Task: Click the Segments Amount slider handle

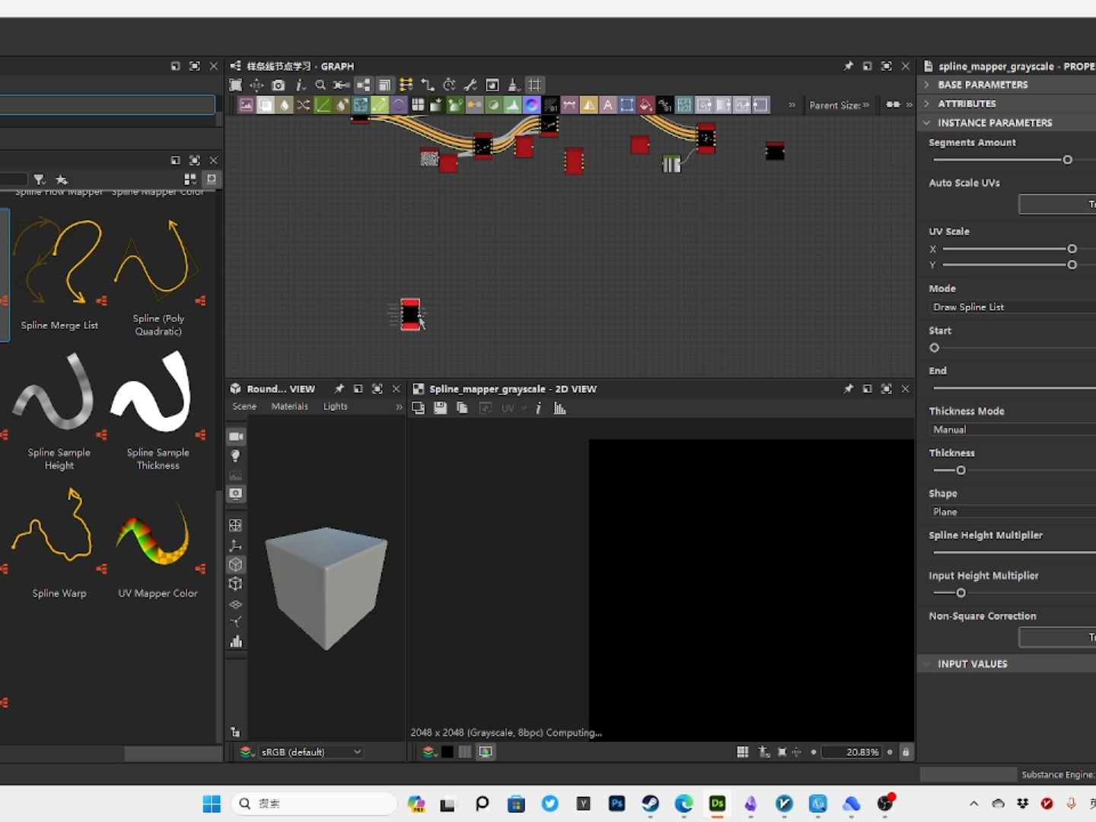Action: click(x=1068, y=160)
